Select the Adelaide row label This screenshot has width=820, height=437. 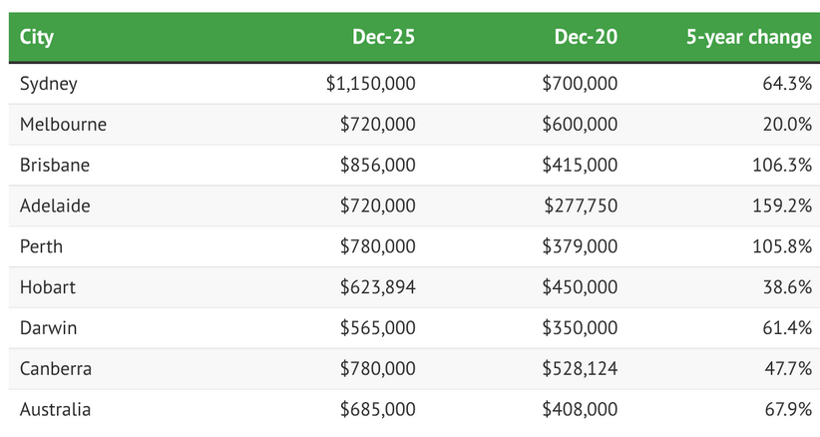coord(55,206)
